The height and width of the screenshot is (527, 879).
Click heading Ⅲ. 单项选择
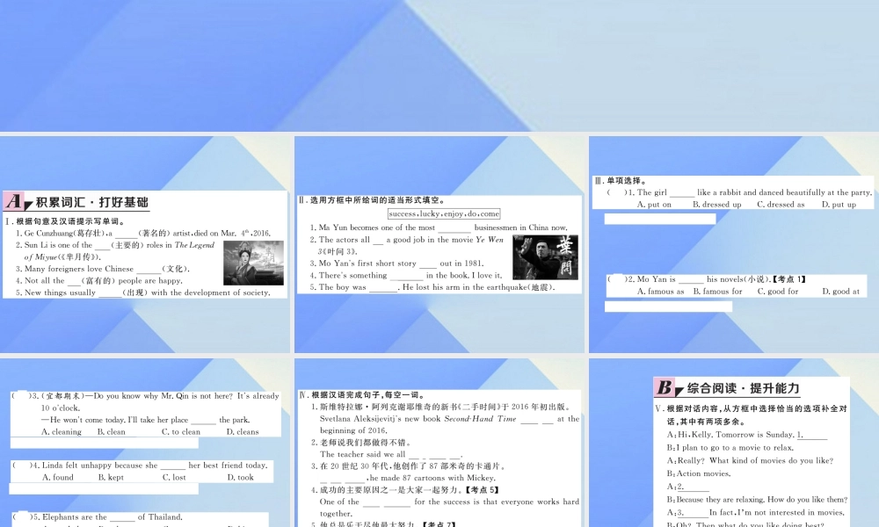point(620,180)
